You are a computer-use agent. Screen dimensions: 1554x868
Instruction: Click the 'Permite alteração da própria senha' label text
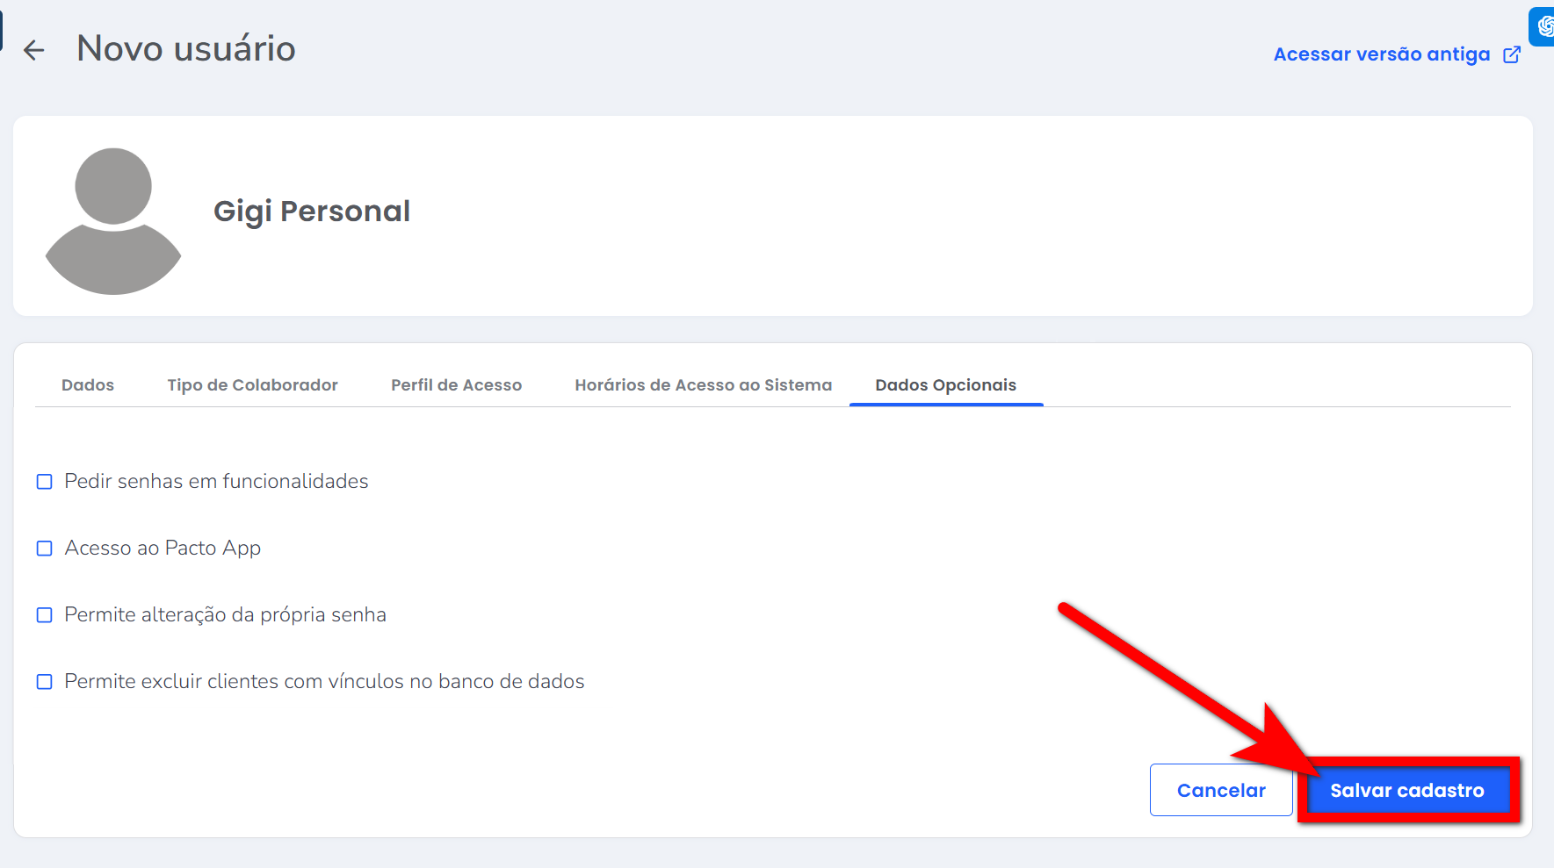tap(225, 615)
